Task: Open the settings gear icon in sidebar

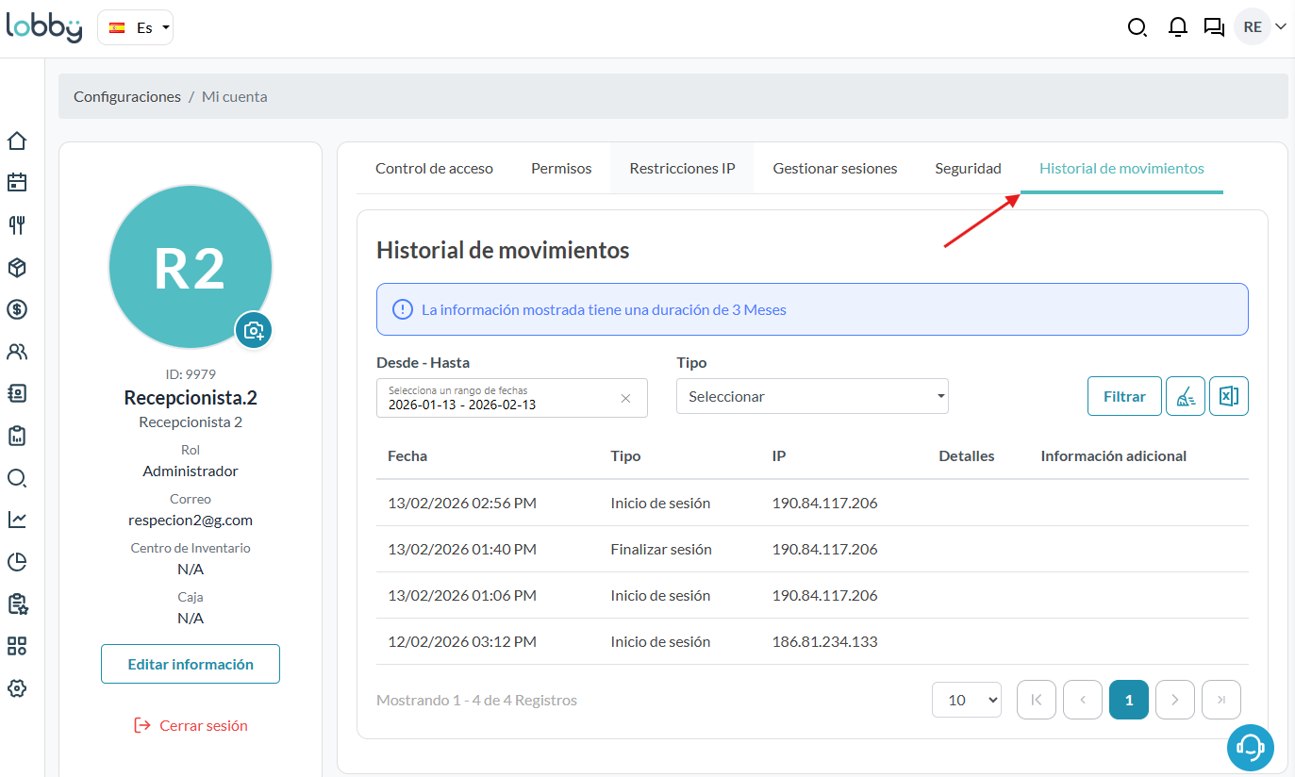Action: (x=17, y=688)
